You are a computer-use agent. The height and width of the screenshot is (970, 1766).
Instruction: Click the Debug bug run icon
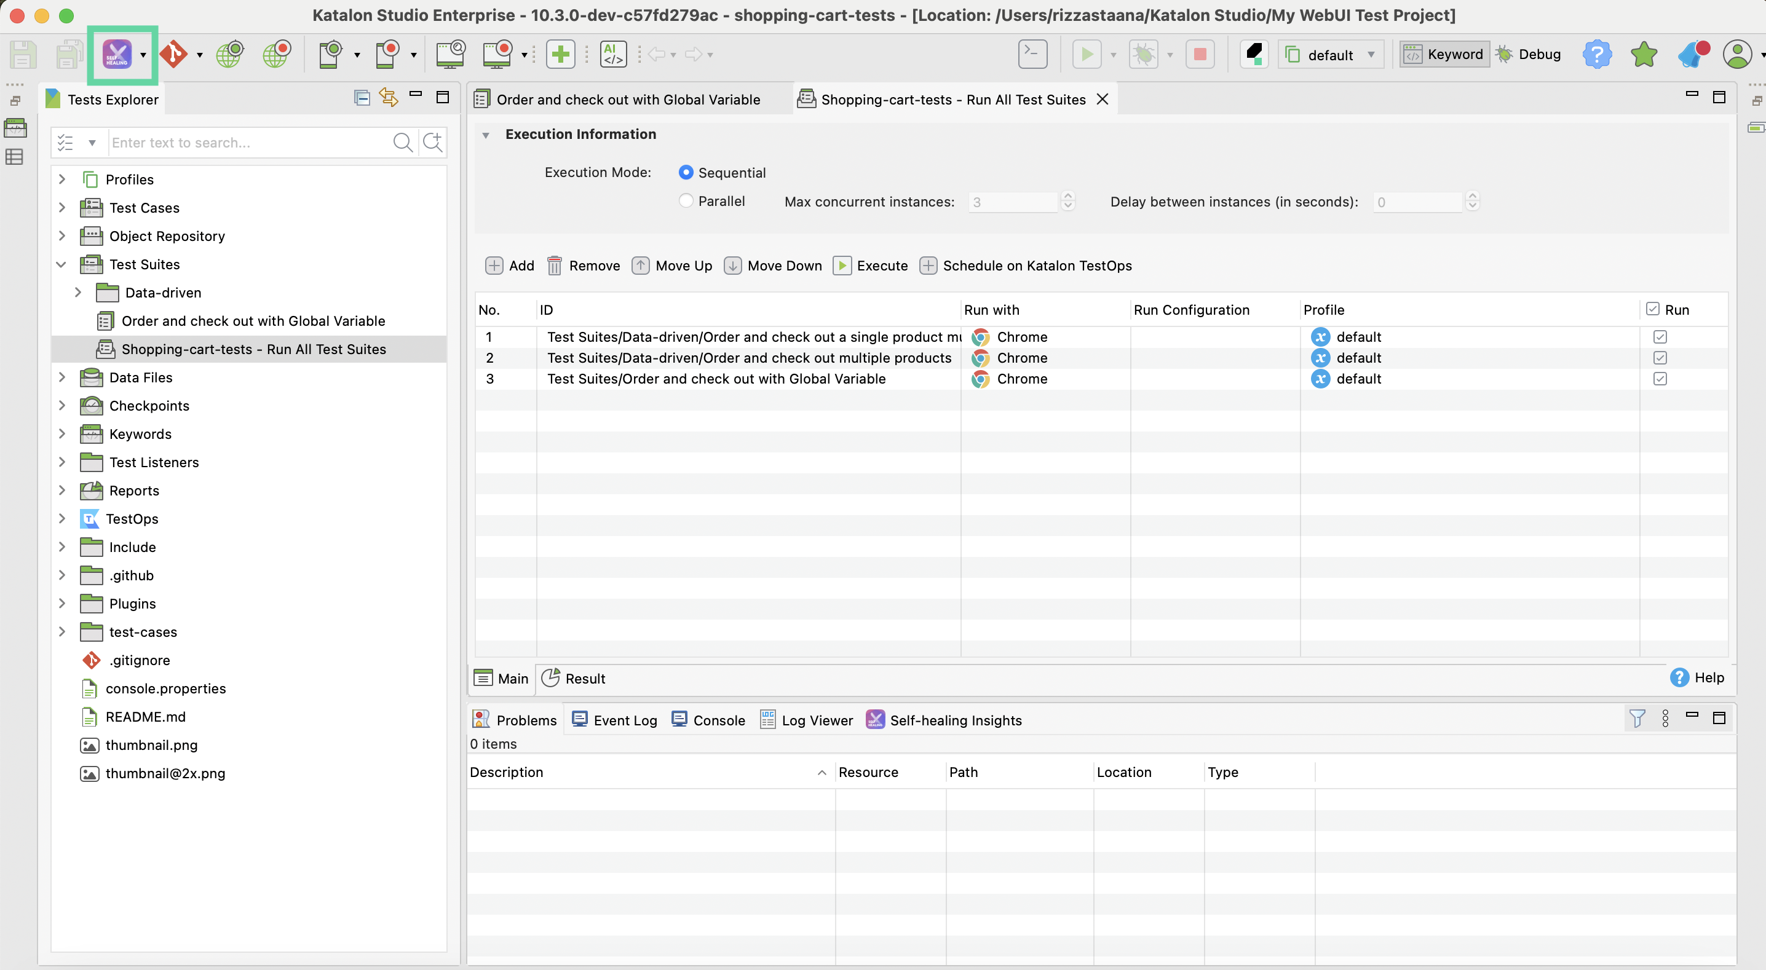(x=1144, y=54)
